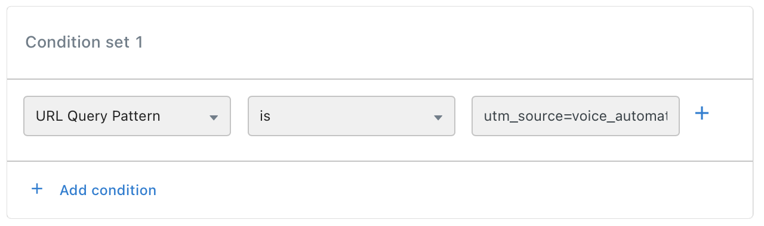Viewport: 764px width, 226px height.
Task: Change the condition type from URL Query Pattern
Action: tap(127, 116)
